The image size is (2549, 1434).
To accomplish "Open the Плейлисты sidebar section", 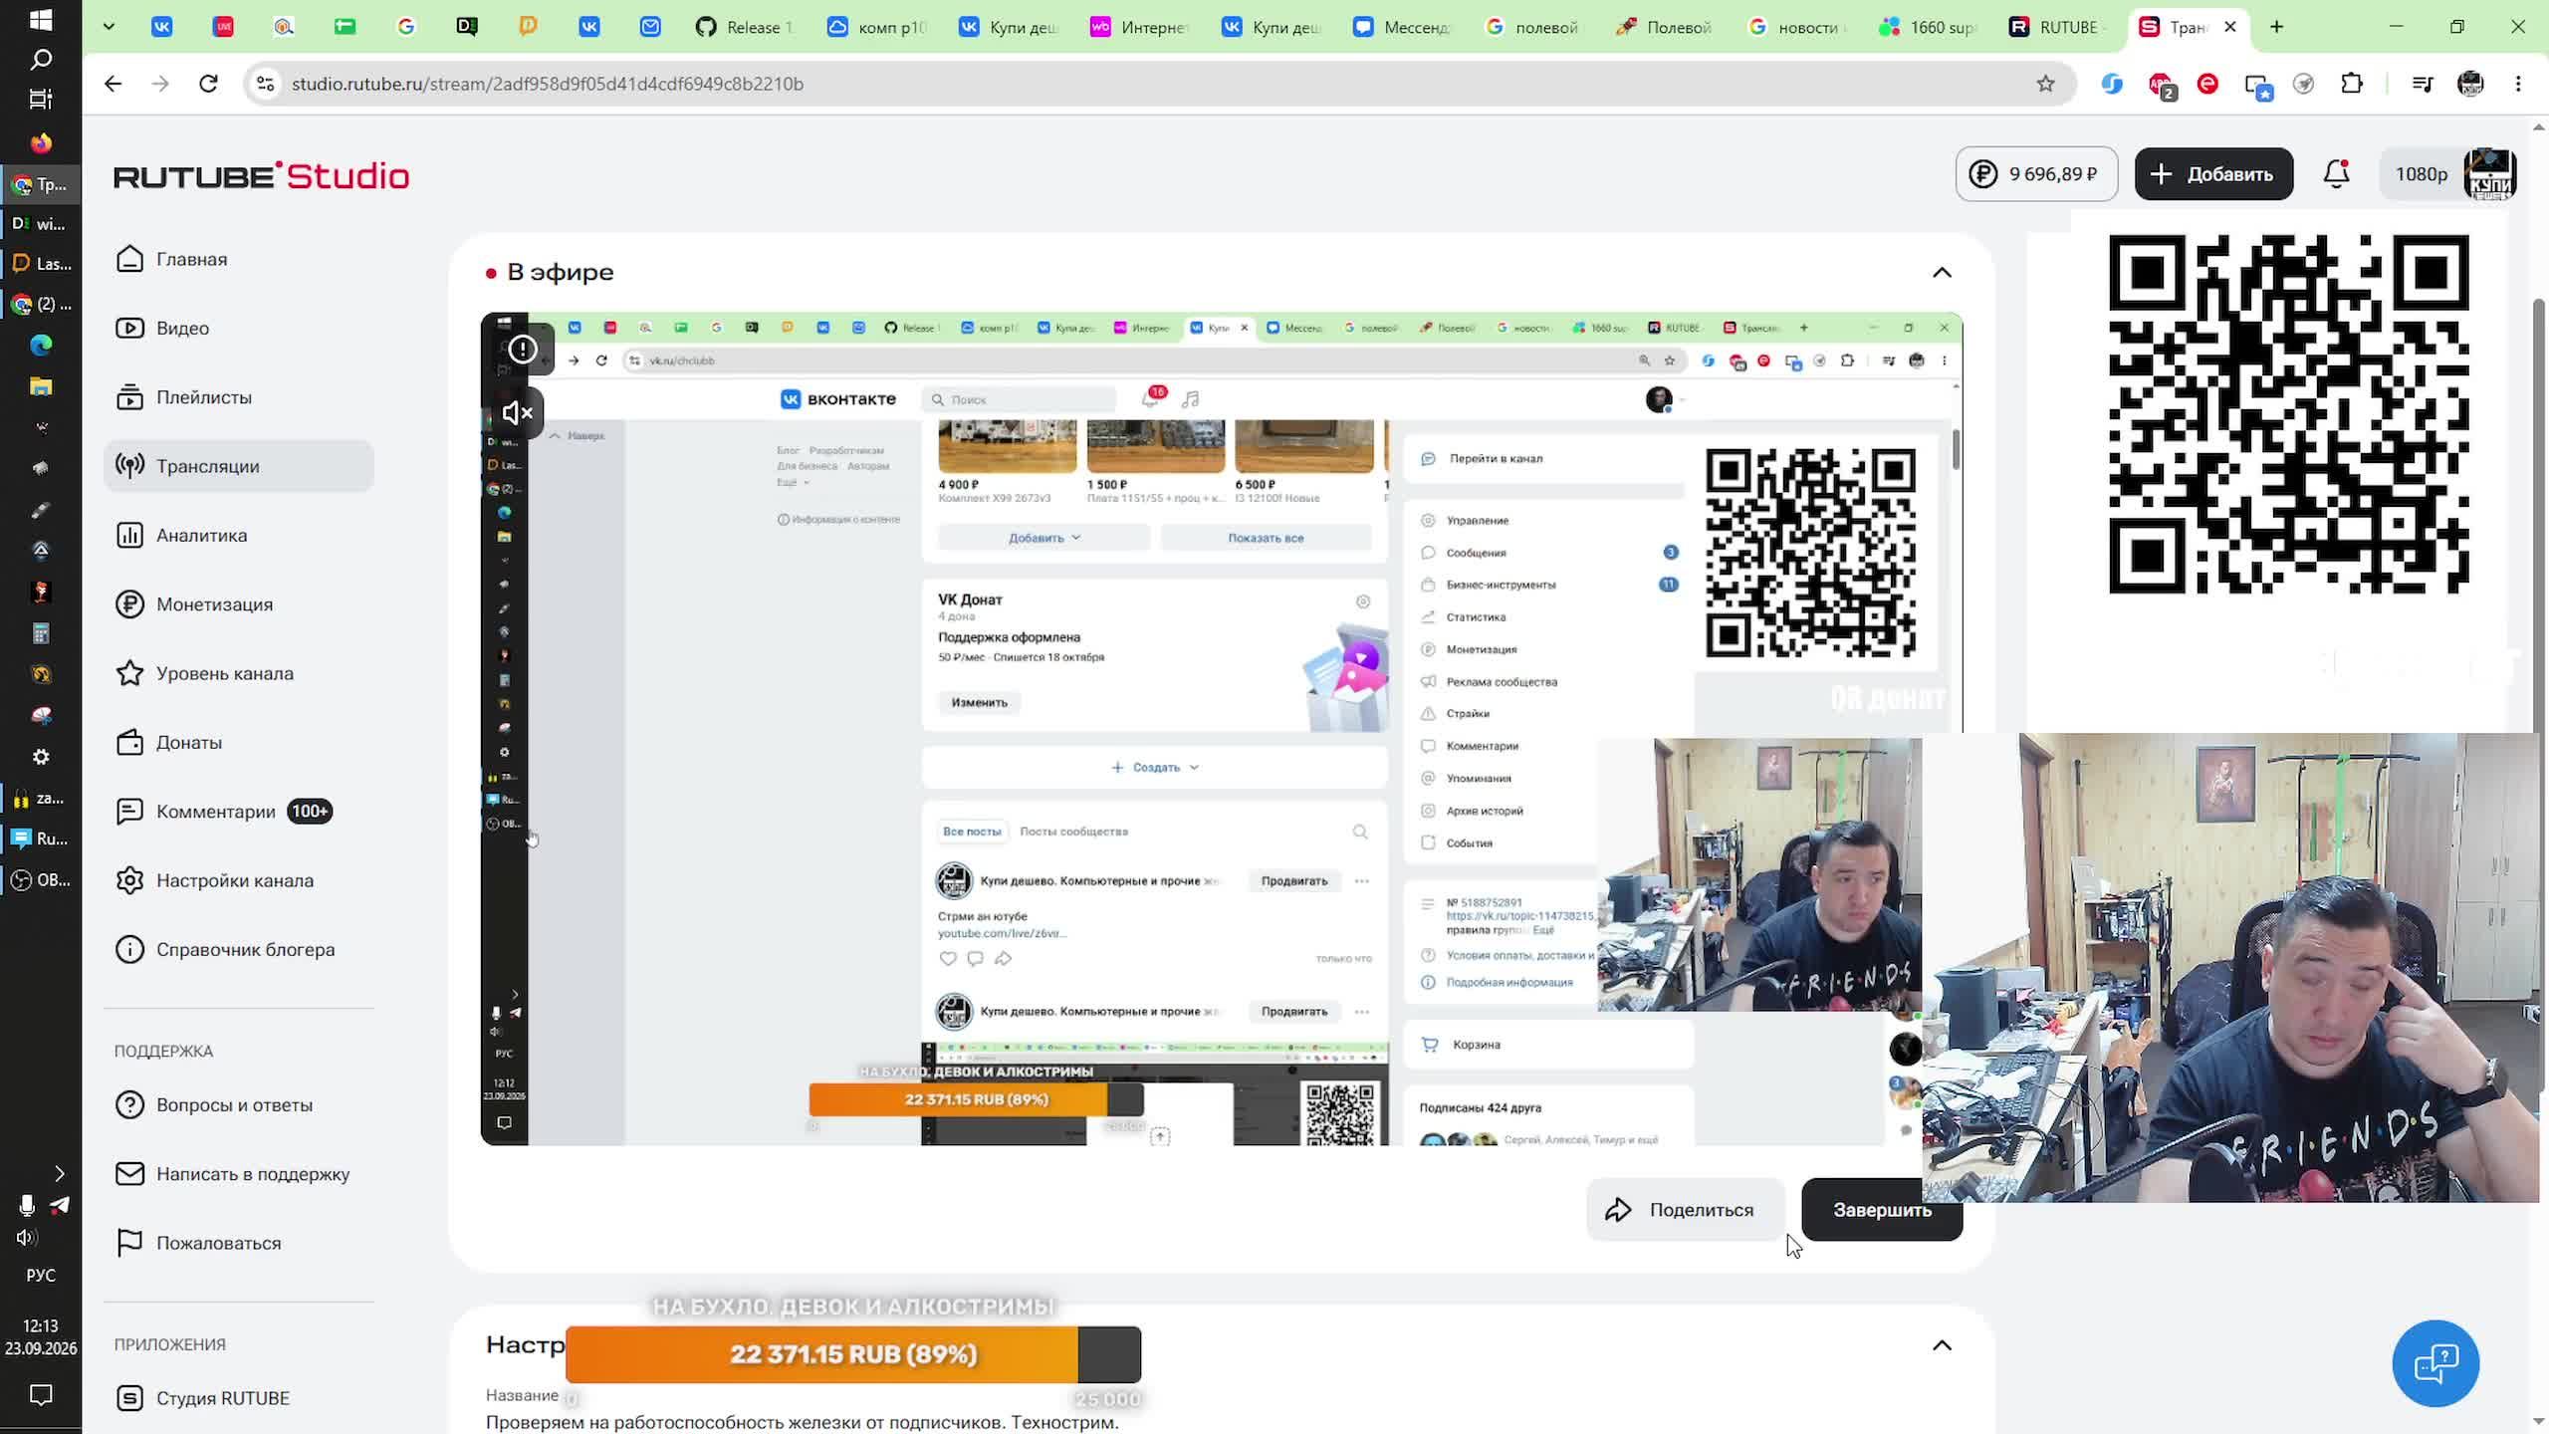I will (x=238, y=397).
